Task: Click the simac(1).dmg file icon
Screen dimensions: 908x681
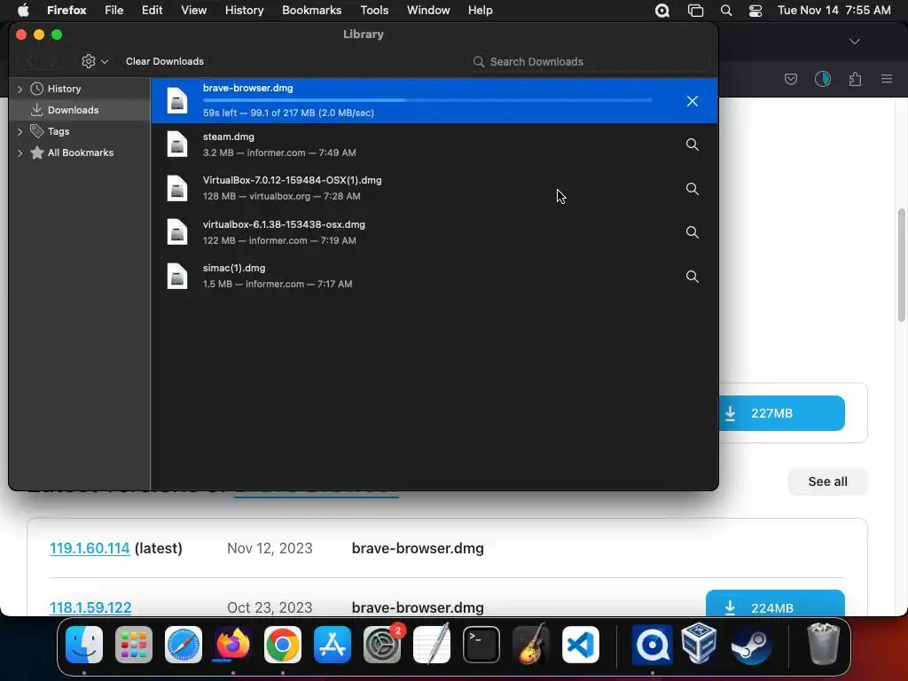Action: click(177, 276)
